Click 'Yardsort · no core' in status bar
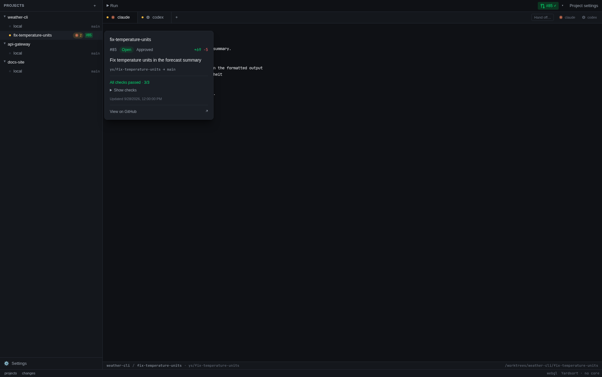The width and height of the screenshot is (602, 377). pos(580,373)
